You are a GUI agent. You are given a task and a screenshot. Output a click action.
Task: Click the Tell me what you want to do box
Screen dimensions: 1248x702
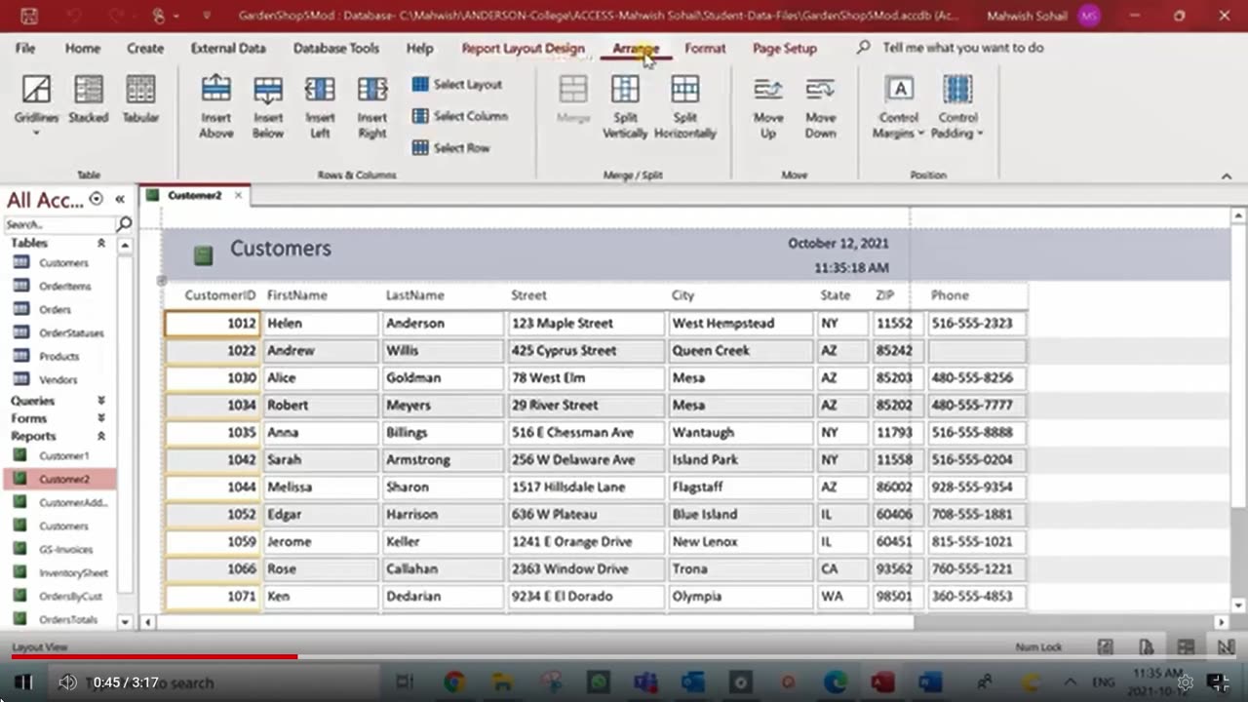962,48
